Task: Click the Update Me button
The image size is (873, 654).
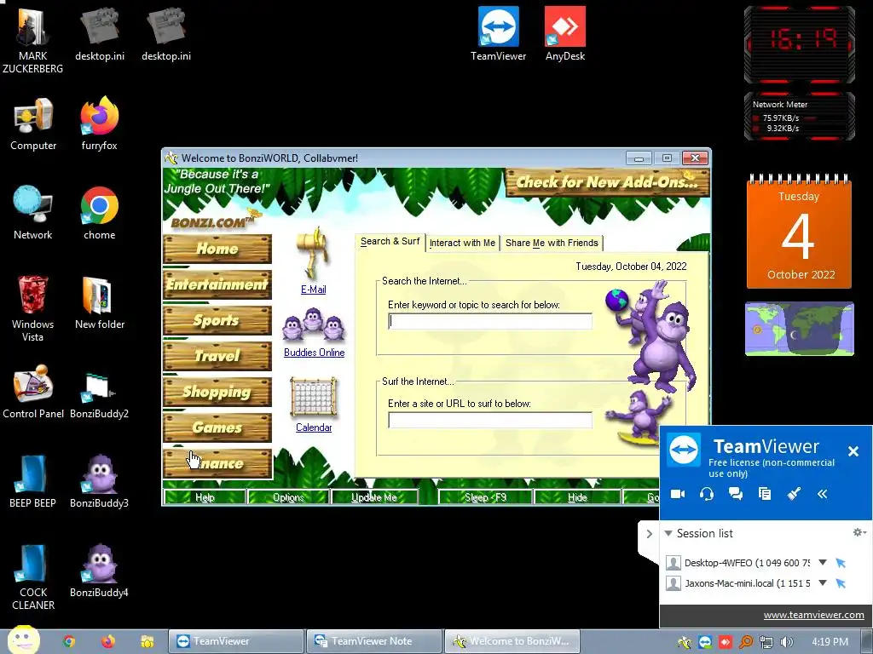Action: (373, 497)
